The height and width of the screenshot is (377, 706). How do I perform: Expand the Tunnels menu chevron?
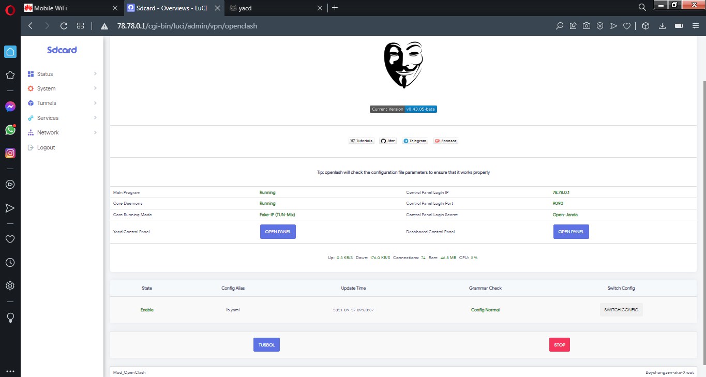(95, 103)
